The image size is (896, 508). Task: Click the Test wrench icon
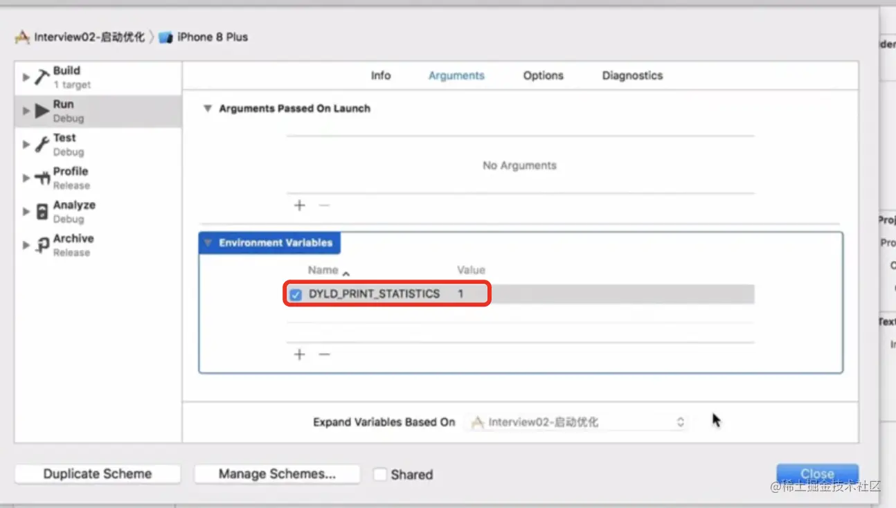42,144
